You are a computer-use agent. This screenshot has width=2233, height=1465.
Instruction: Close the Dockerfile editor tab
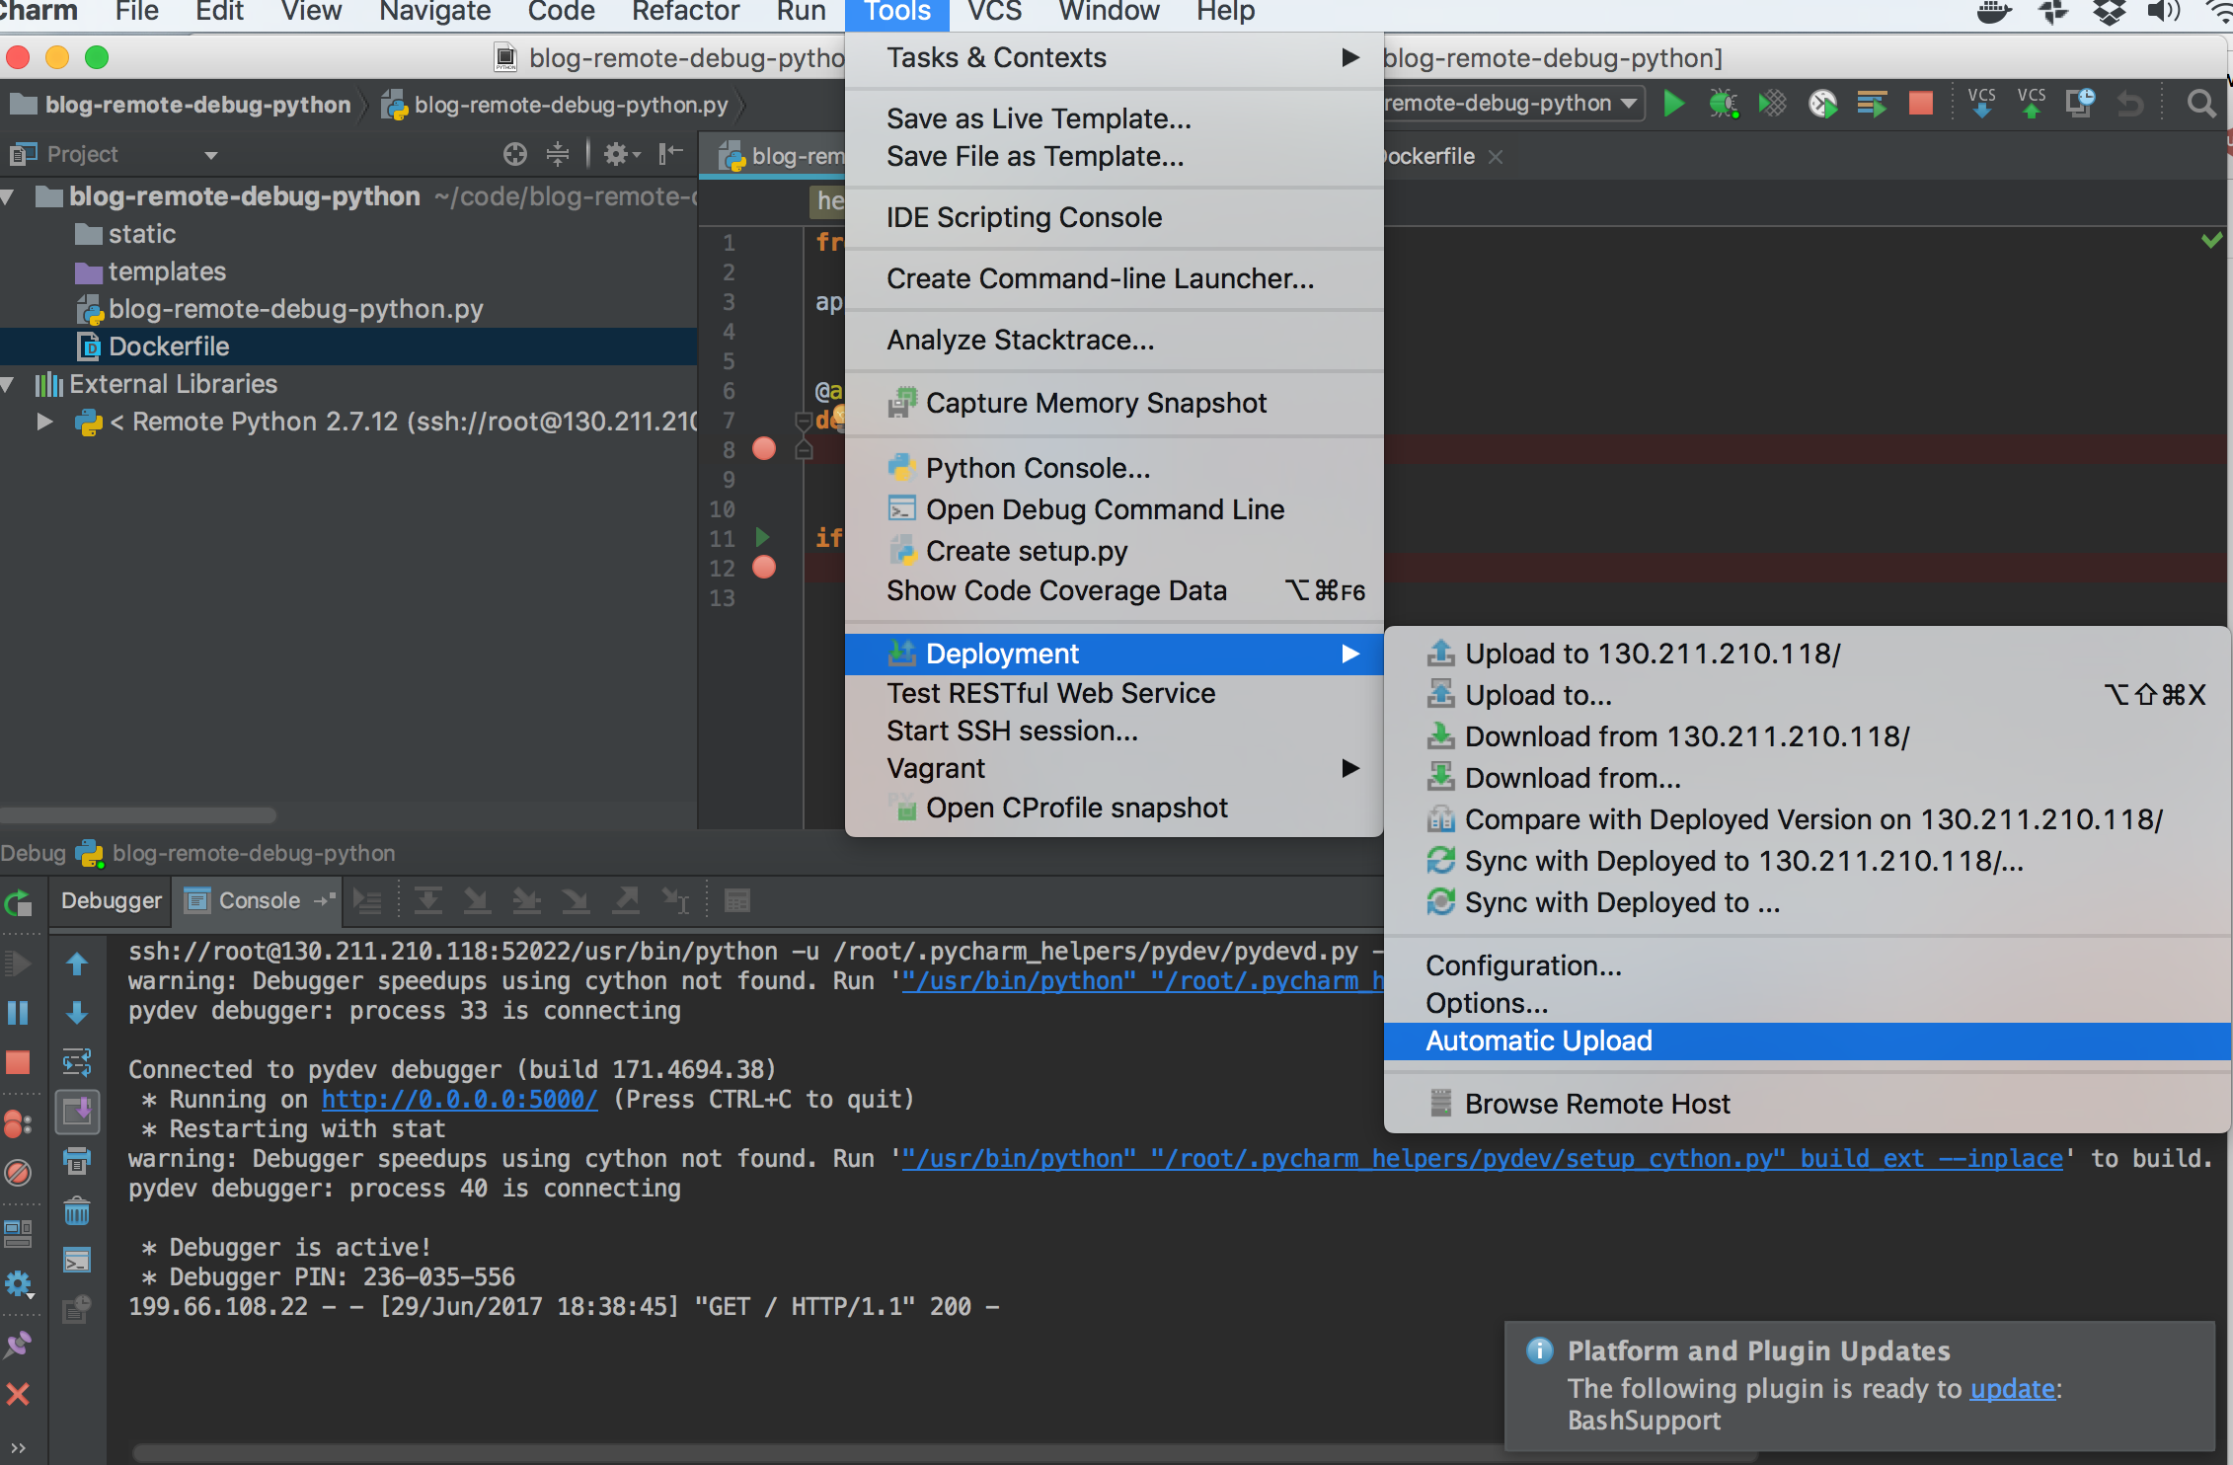[1496, 157]
